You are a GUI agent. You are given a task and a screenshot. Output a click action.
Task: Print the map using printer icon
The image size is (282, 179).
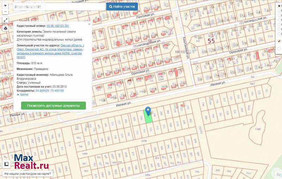click(x=6, y=28)
